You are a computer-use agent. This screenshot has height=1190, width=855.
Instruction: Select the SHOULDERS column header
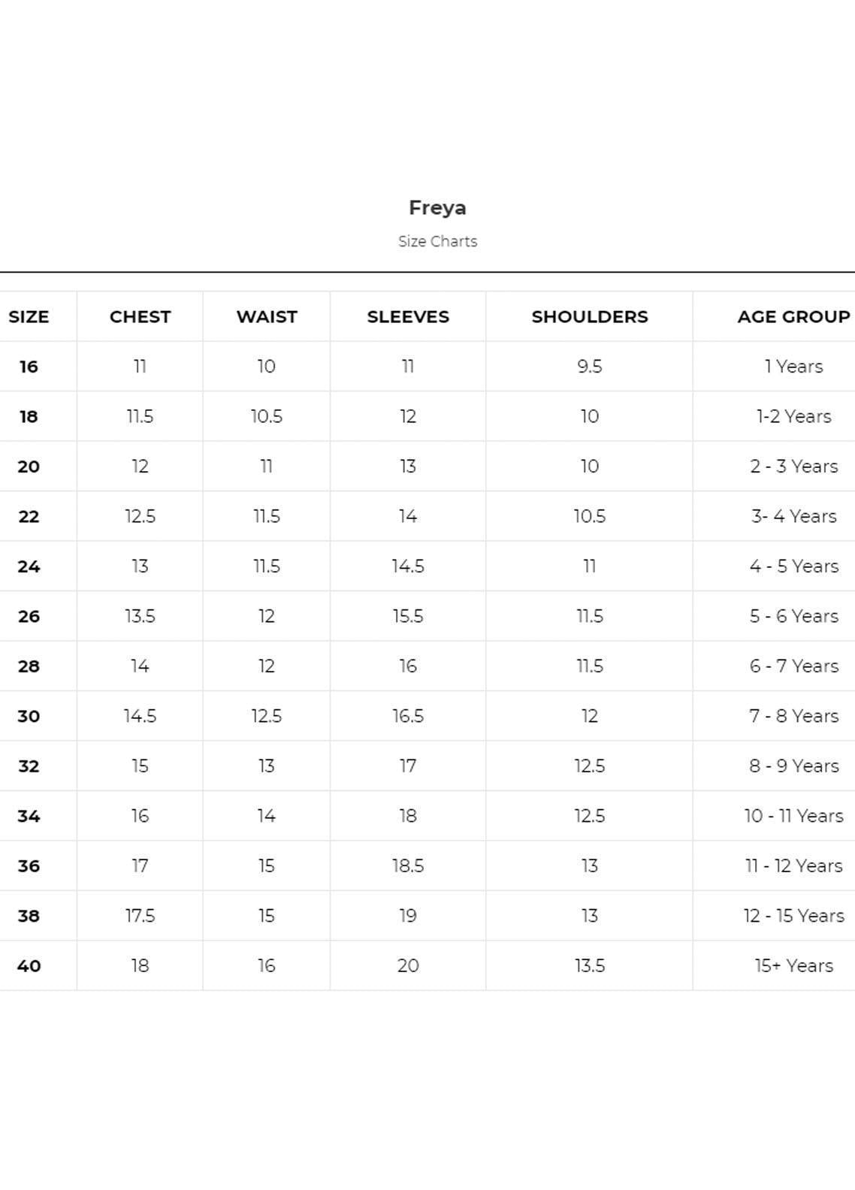(590, 317)
